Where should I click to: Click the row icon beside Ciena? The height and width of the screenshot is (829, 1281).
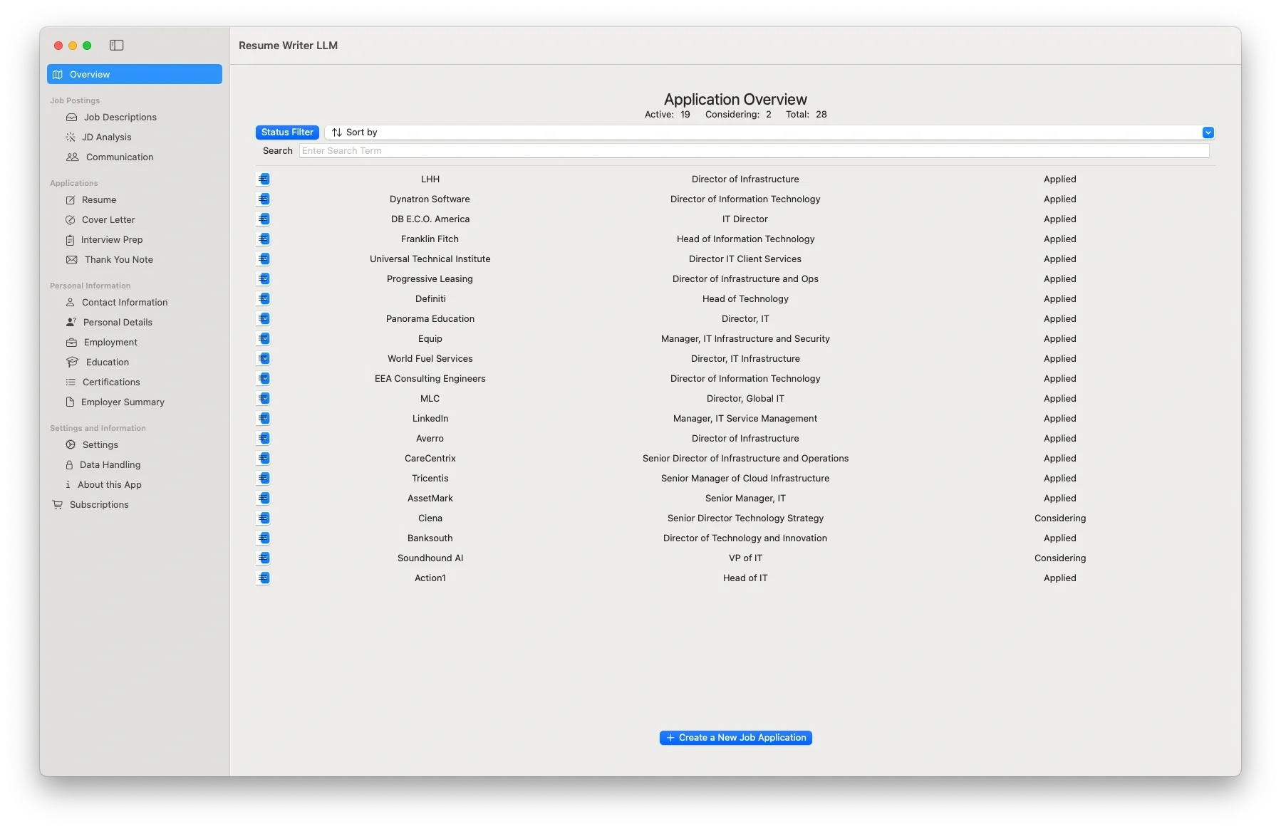264,518
